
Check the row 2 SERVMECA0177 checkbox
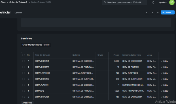(24, 67)
